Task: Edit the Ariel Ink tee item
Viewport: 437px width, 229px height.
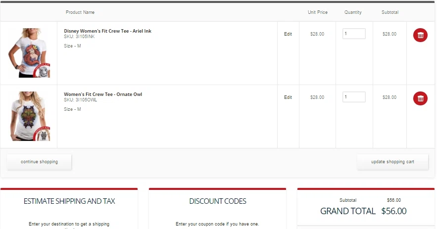Action: (x=288, y=34)
